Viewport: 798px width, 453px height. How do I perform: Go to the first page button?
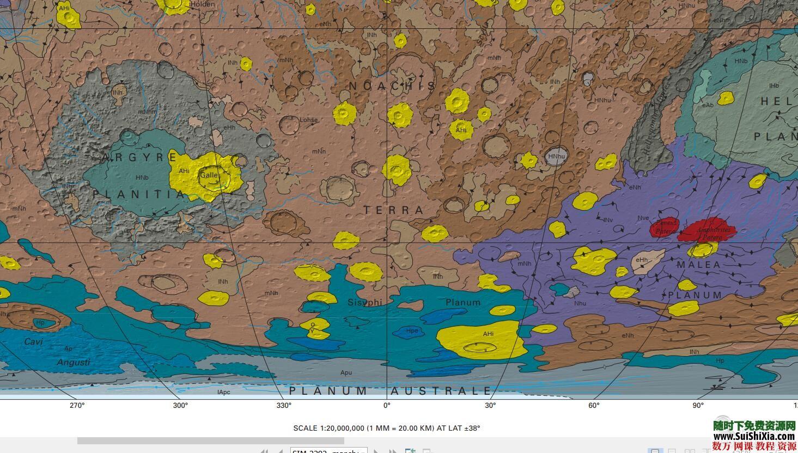pos(265,451)
